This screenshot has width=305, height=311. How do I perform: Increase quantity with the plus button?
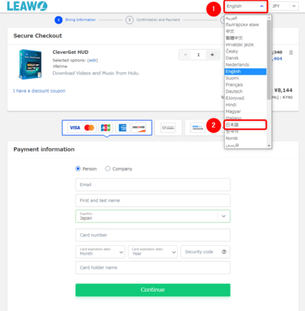tap(212, 55)
